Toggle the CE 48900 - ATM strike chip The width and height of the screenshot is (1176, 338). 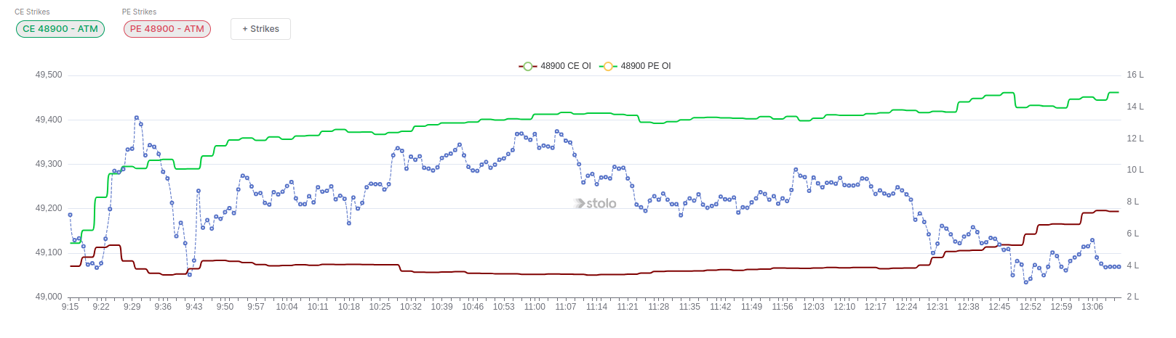(x=60, y=29)
